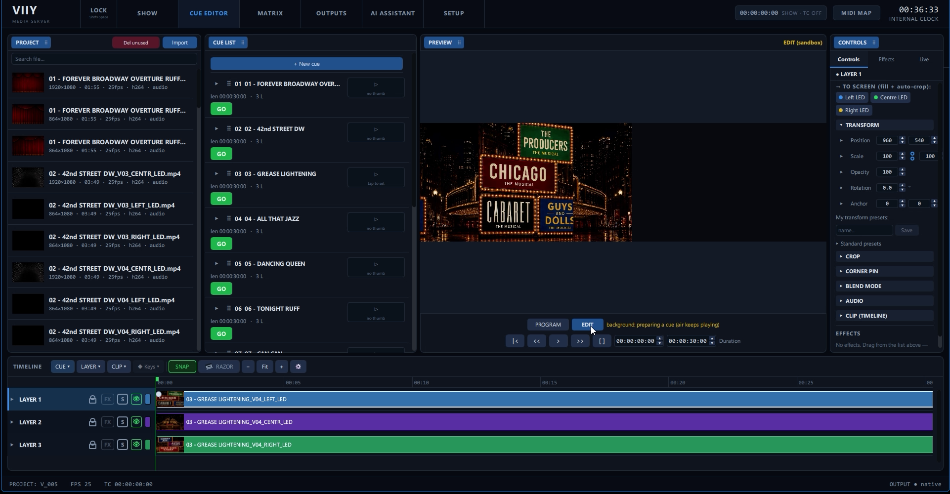Open FX for Layer 1
The width and height of the screenshot is (950, 494).
(107, 399)
